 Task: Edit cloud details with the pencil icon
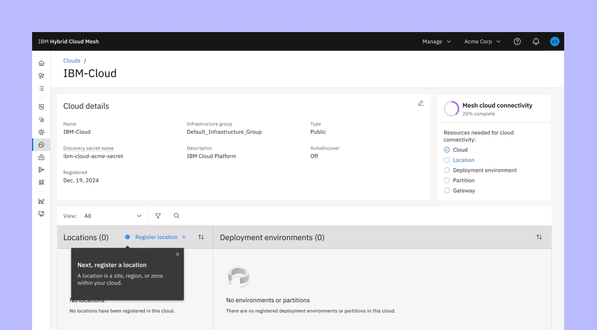tap(421, 103)
